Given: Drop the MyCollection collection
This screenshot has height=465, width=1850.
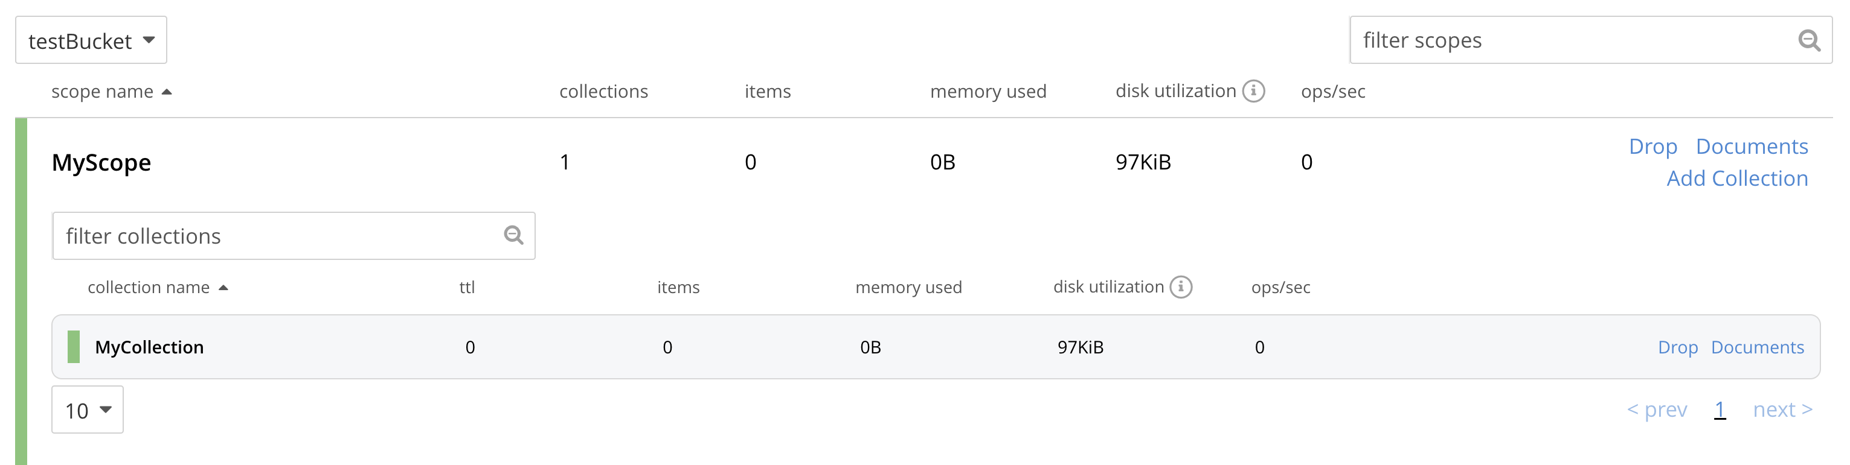Looking at the screenshot, I should 1678,347.
